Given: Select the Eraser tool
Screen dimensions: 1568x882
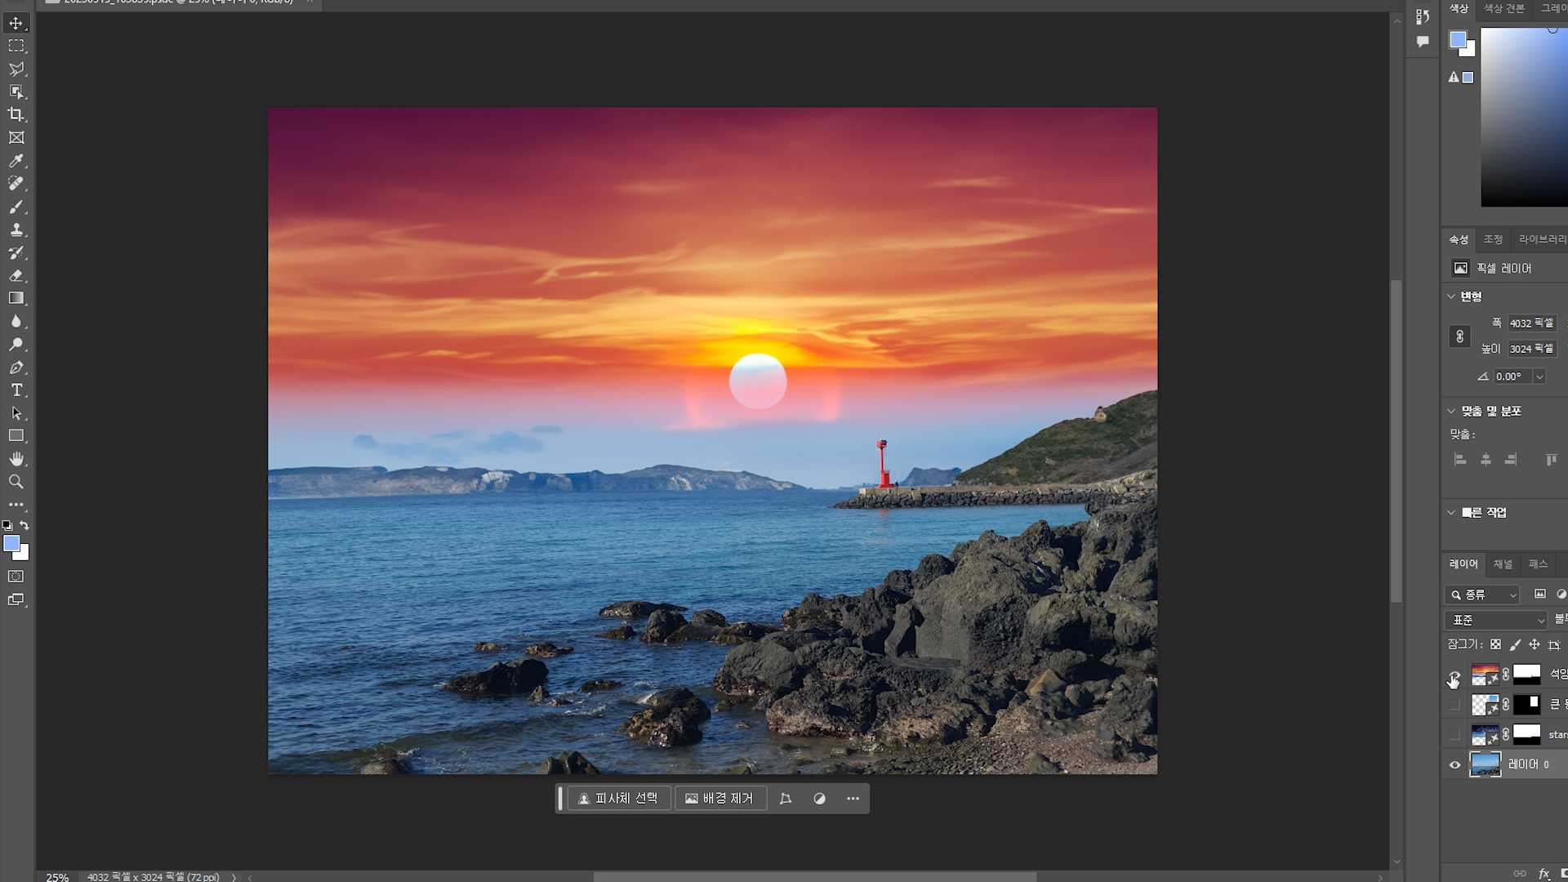Looking at the screenshot, I should [x=16, y=275].
